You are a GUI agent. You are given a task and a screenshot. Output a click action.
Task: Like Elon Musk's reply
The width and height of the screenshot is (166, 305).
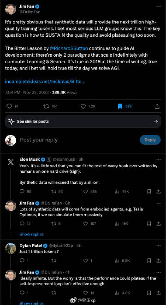[85, 192]
